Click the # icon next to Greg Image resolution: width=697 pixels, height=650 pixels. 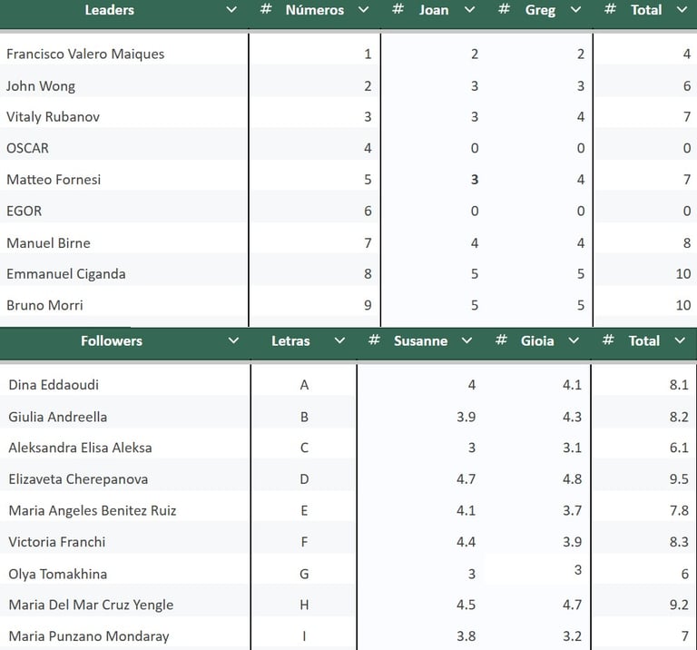click(504, 10)
